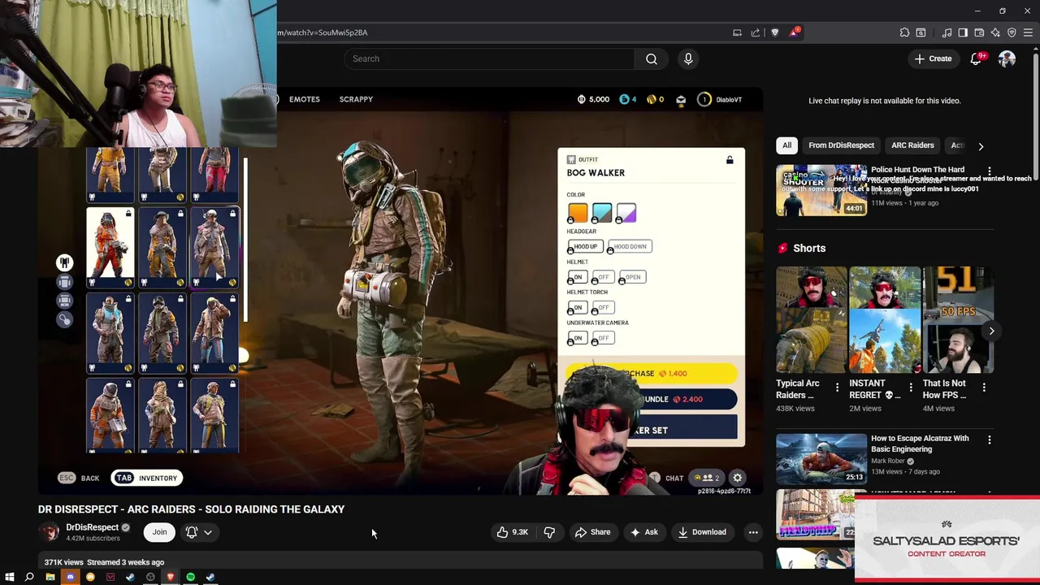Click the TAB Inventory button

(146, 478)
